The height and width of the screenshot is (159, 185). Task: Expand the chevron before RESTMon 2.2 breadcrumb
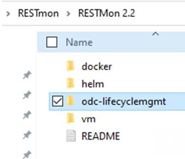pyautogui.click(x=69, y=14)
